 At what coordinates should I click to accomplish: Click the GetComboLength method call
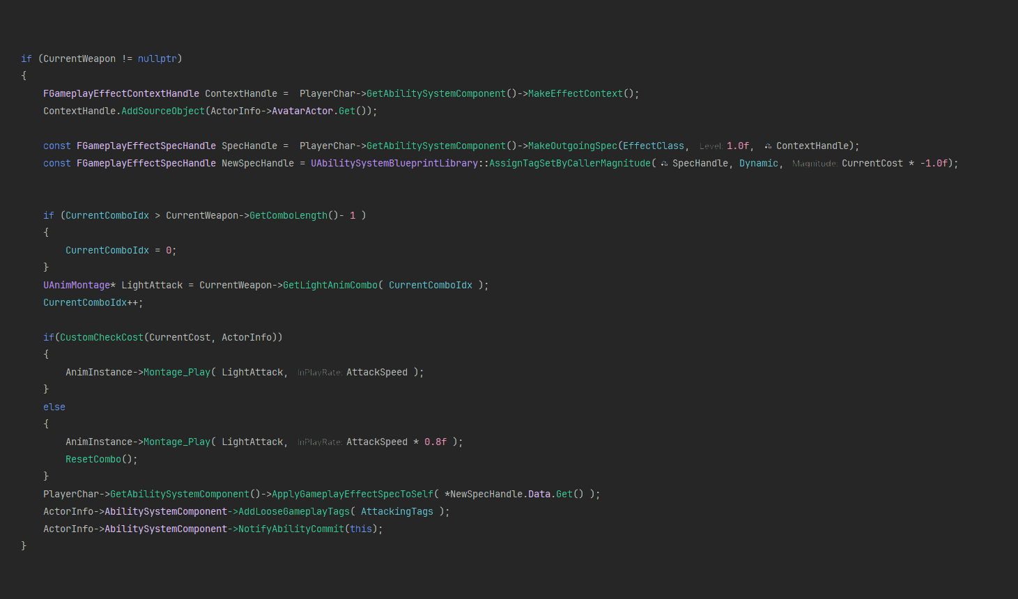click(x=288, y=215)
